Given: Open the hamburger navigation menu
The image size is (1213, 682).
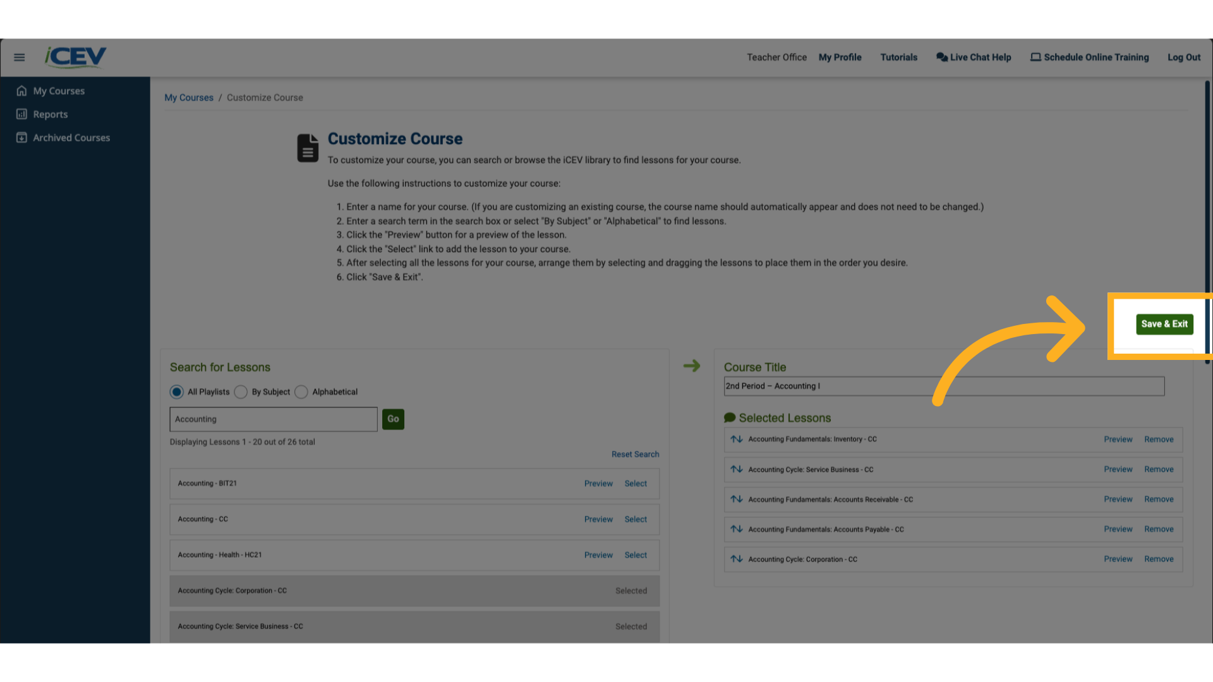Looking at the screenshot, I should click(18, 57).
